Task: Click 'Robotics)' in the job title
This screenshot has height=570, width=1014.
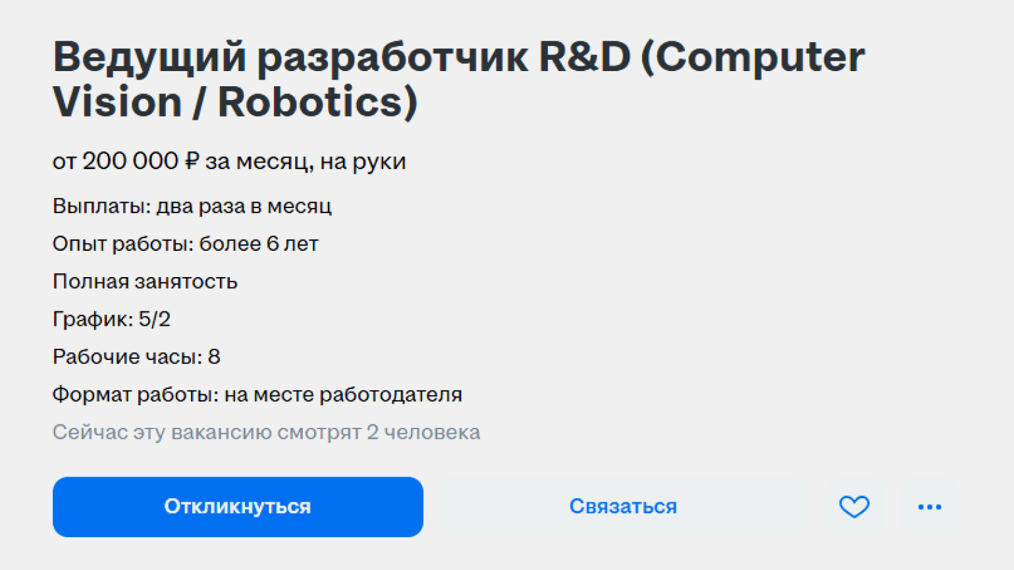Action: 317,103
